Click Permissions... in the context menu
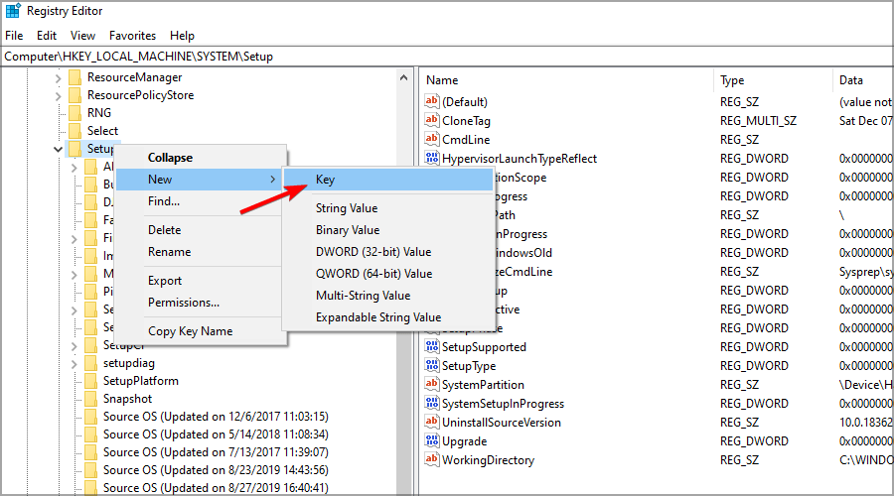The image size is (894, 496). tap(184, 303)
